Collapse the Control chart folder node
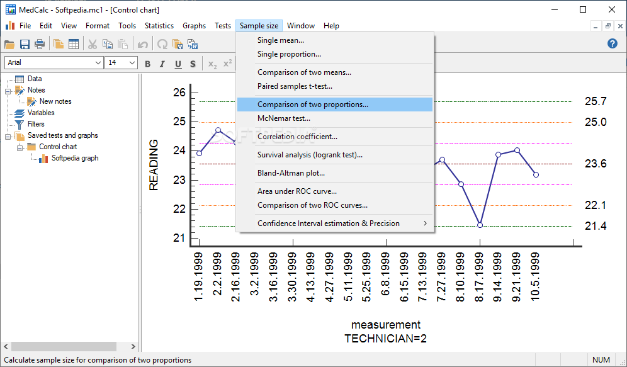Image resolution: width=627 pixels, height=367 pixels. tap(20, 148)
